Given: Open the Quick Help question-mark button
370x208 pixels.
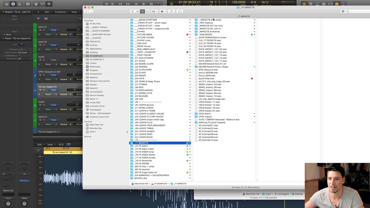Looking at the screenshot, I should 28,4.
